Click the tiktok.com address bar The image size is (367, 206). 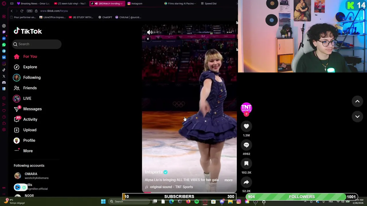[54, 11]
